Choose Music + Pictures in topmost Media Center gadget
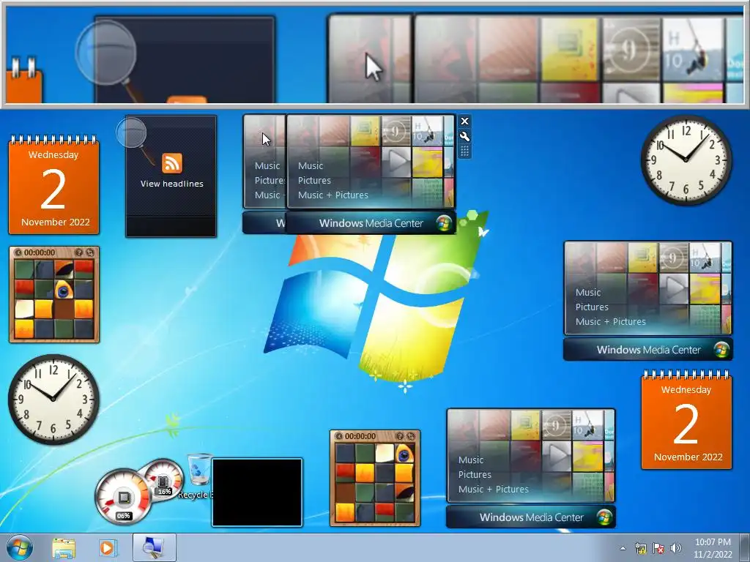This screenshot has height=562, width=750. click(x=333, y=195)
